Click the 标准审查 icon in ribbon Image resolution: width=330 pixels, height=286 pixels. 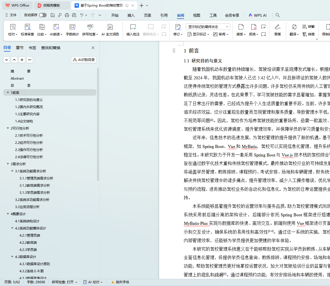coord(27,27)
